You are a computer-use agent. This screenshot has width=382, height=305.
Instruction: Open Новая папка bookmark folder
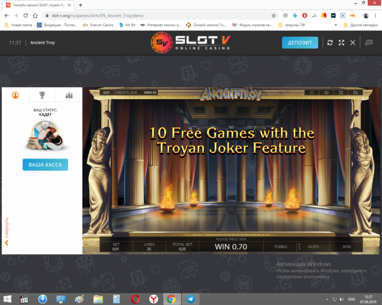point(18,25)
